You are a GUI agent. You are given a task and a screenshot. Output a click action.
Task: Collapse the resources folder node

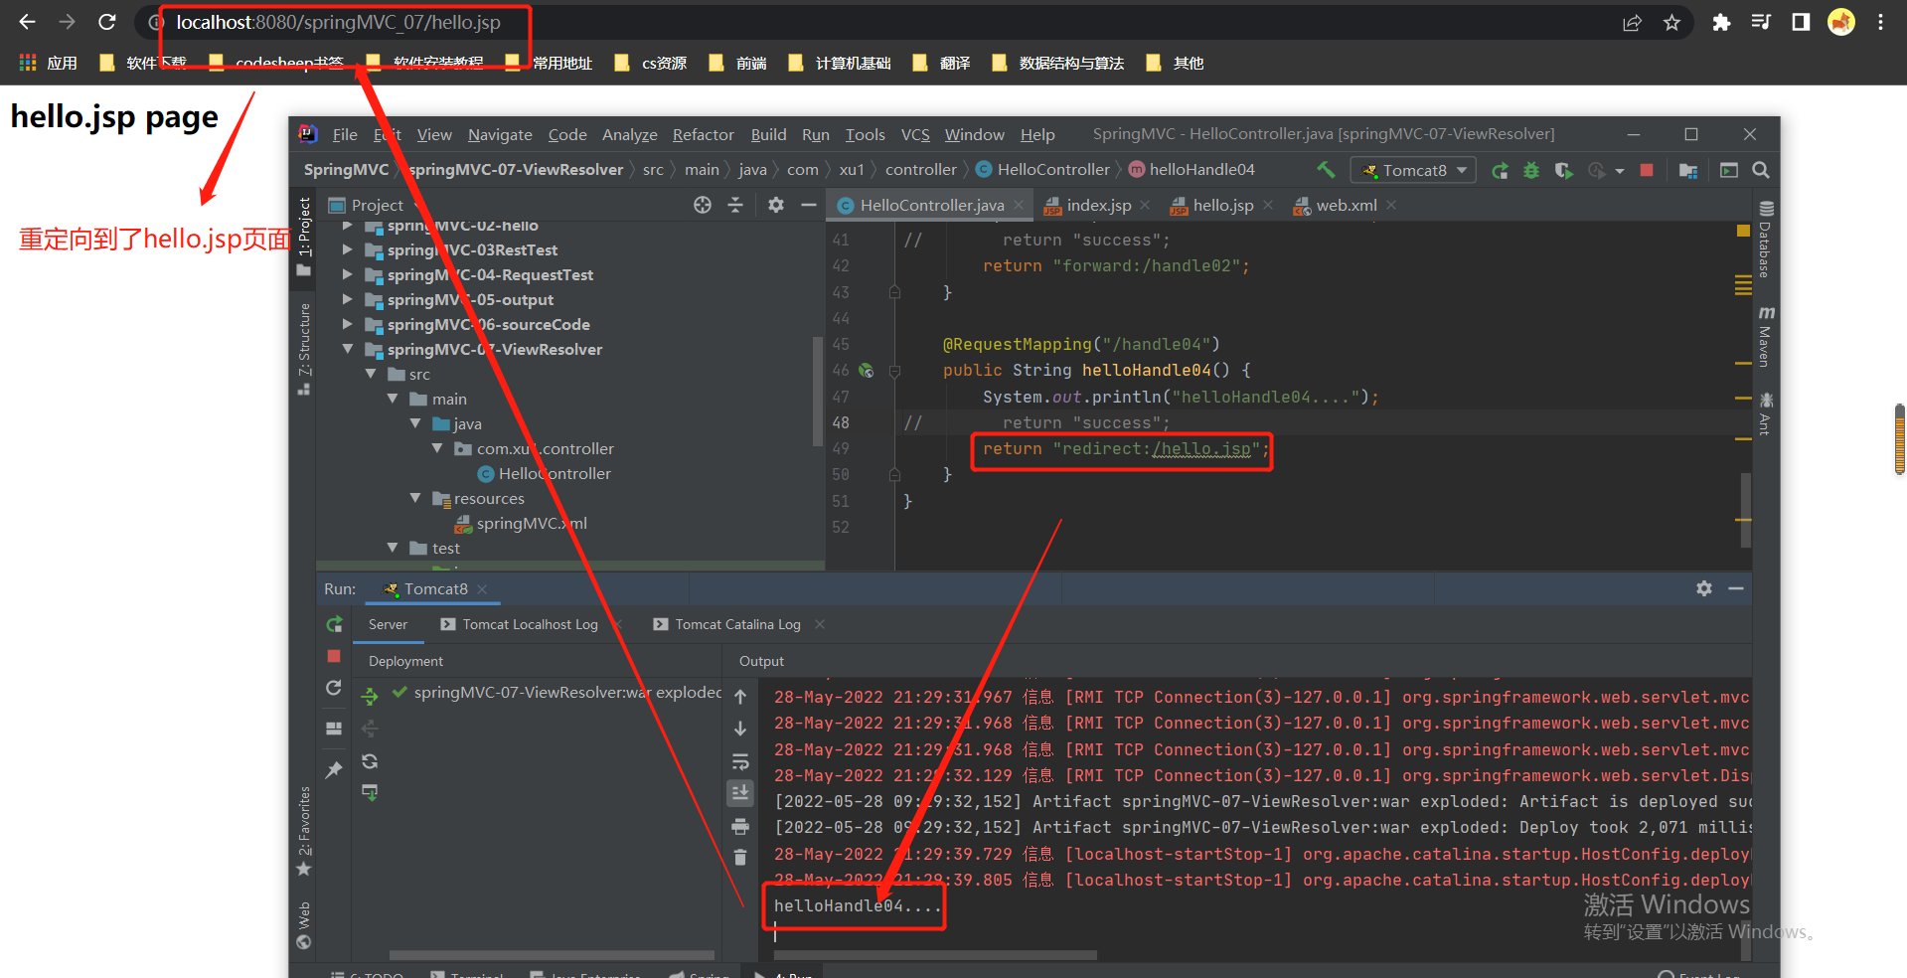[415, 498]
